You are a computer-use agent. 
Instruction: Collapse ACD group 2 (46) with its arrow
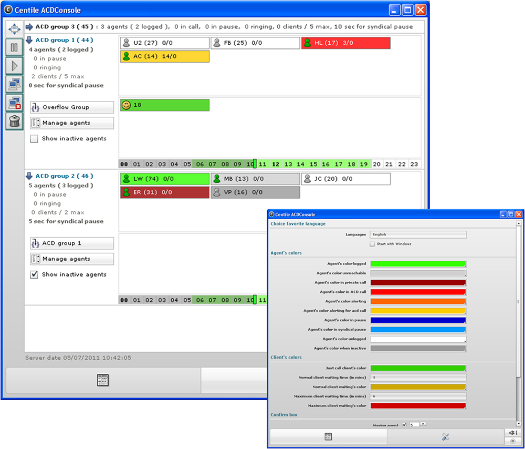tap(29, 176)
